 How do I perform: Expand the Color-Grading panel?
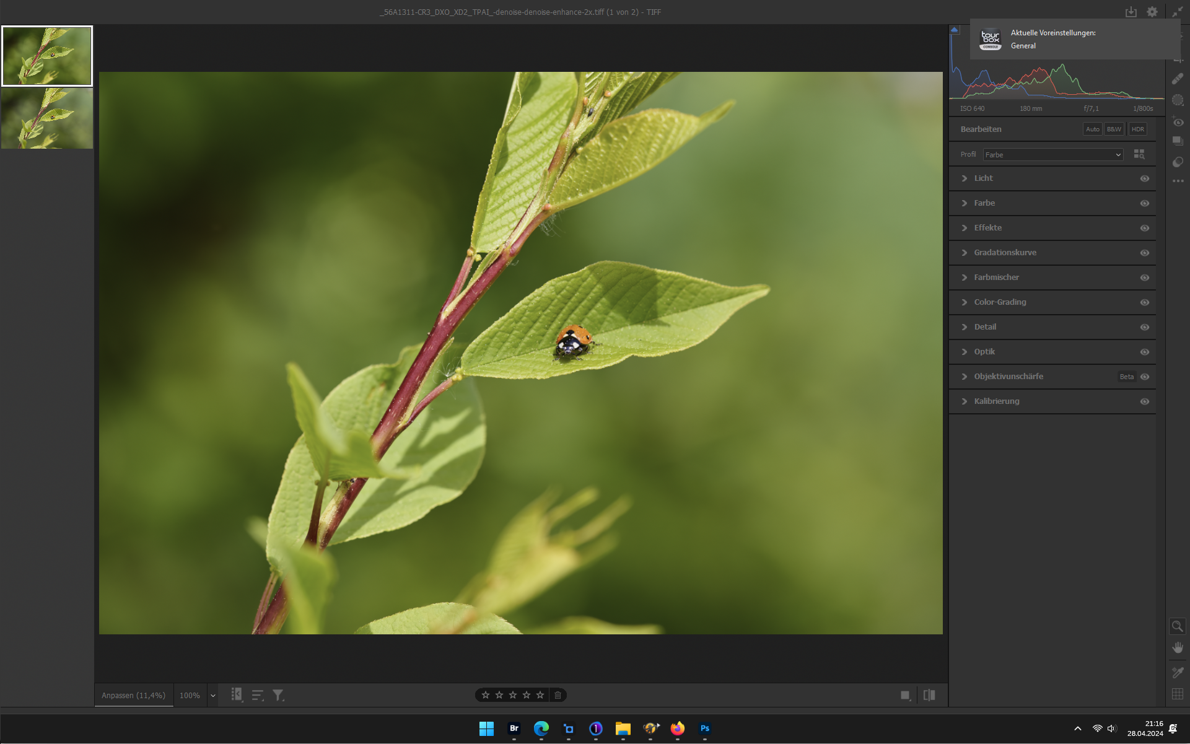(x=1000, y=302)
